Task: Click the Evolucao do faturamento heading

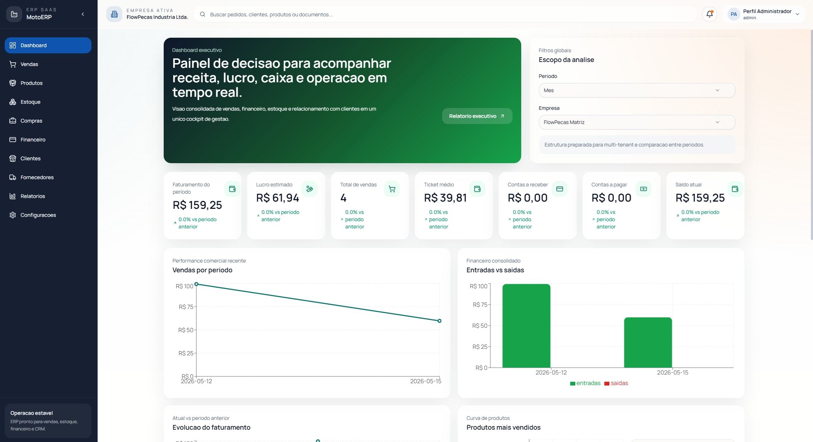Action: pyautogui.click(x=211, y=427)
